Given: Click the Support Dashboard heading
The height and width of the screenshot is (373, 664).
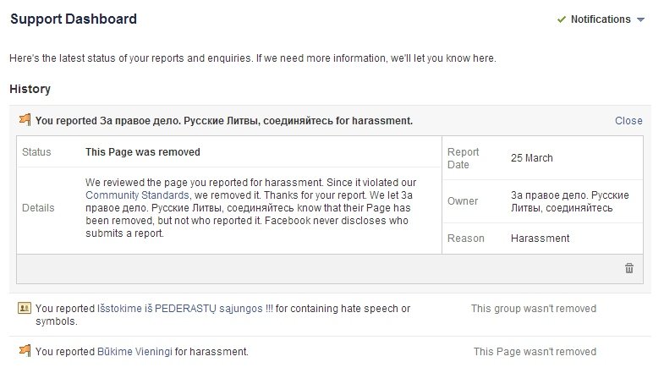Looking at the screenshot, I should pyautogui.click(x=74, y=19).
